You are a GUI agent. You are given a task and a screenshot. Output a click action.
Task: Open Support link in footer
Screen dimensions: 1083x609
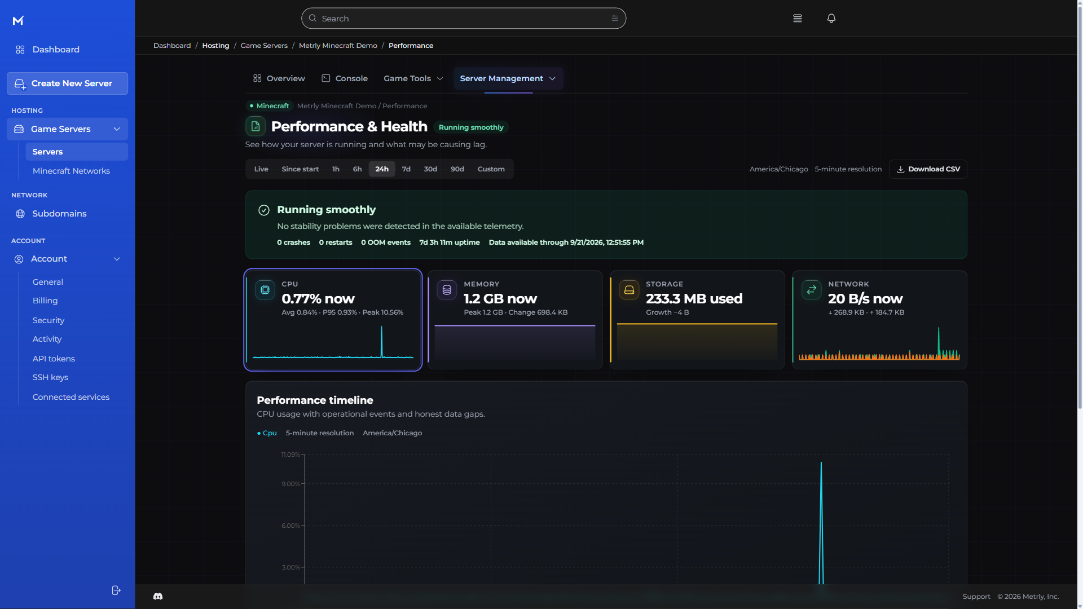coord(976,597)
